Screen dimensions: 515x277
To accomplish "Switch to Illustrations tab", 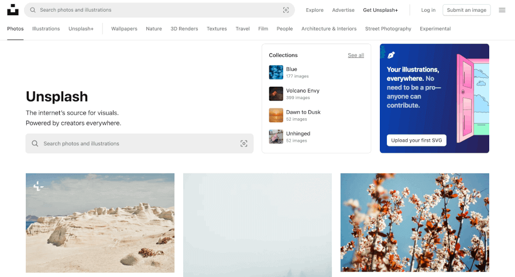I will 46,29.
